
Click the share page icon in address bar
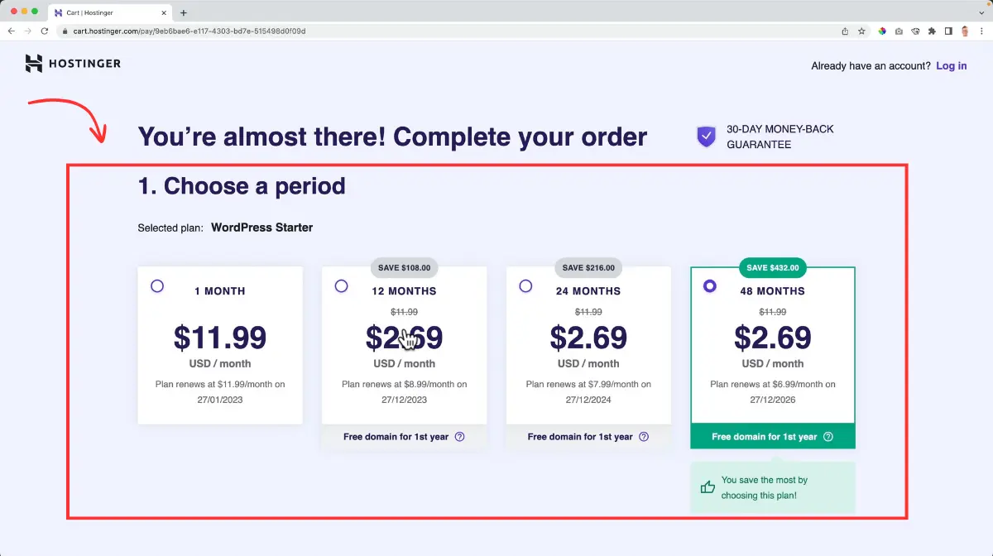tap(845, 31)
